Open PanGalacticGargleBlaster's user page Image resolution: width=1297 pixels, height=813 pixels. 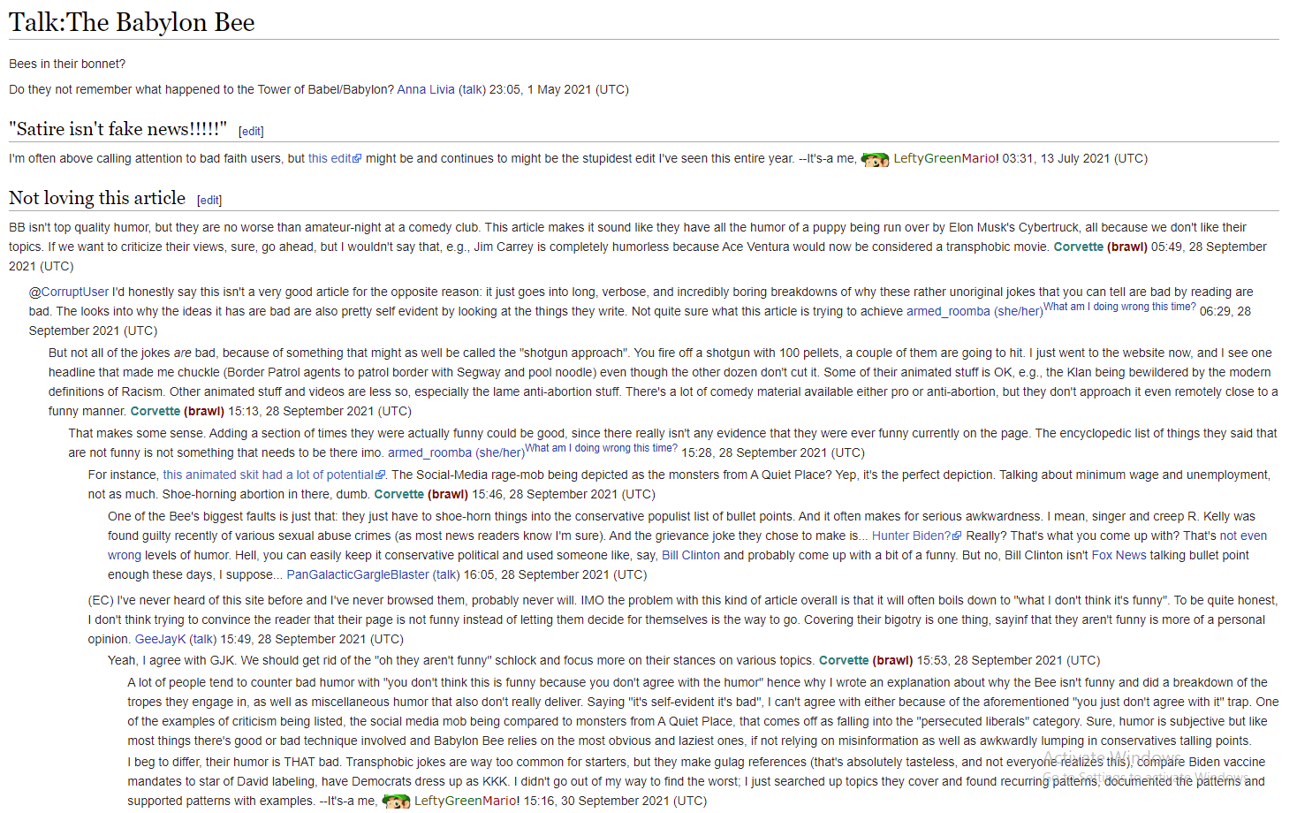pyautogui.click(x=358, y=574)
